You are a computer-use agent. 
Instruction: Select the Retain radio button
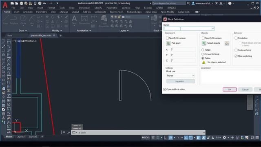pyautogui.click(x=203, y=50)
